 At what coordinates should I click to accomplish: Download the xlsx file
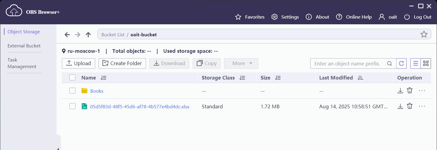click(400, 106)
